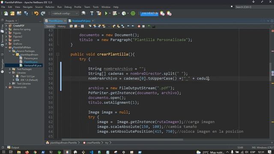This screenshot has height=154, width=274.
Task: Open the Debug menu
Action: coord(68,7)
